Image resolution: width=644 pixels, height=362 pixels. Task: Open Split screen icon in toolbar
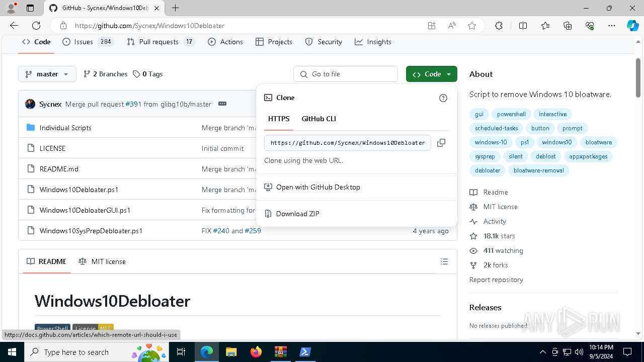click(523, 26)
